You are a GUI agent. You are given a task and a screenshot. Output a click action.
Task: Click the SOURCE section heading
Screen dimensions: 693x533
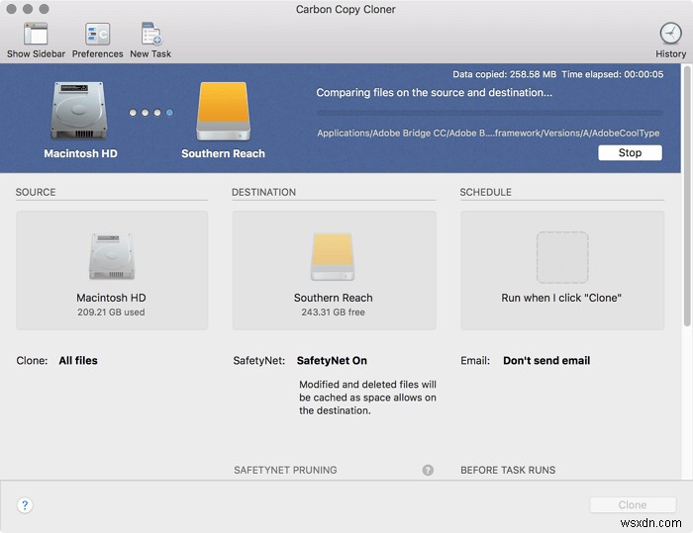(x=36, y=192)
